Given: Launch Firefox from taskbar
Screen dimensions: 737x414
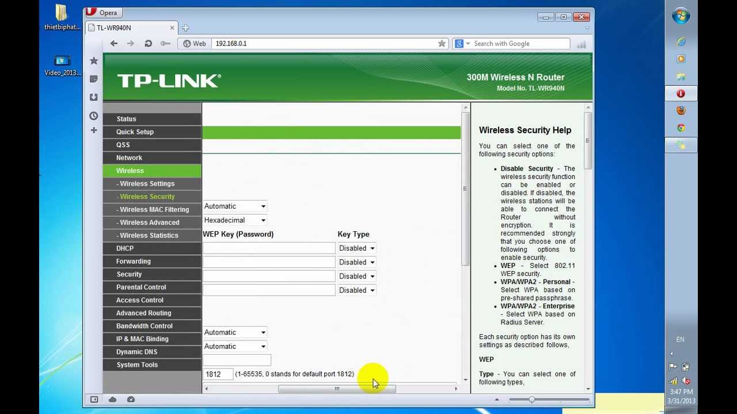Looking at the screenshot, I should click(681, 110).
